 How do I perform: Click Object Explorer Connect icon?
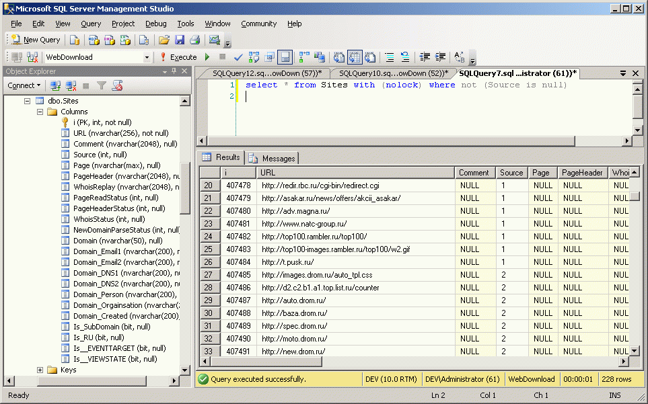(x=55, y=85)
